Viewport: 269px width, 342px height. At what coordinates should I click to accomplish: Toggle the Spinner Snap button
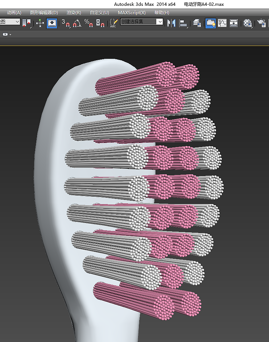100,23
